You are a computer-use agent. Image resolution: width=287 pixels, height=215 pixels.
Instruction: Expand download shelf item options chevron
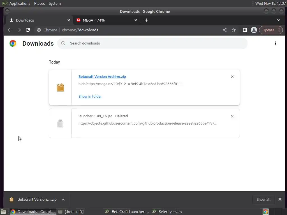(x=63, y=200)
